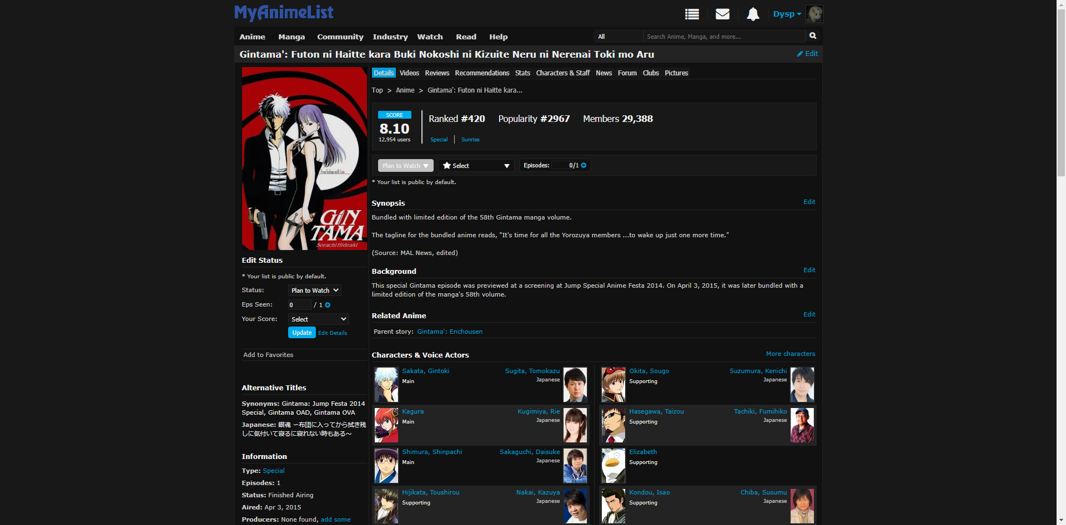Open the Characters & Staff tab
Viewport: 1066px width, 525px height.
[x=562, y=73]
